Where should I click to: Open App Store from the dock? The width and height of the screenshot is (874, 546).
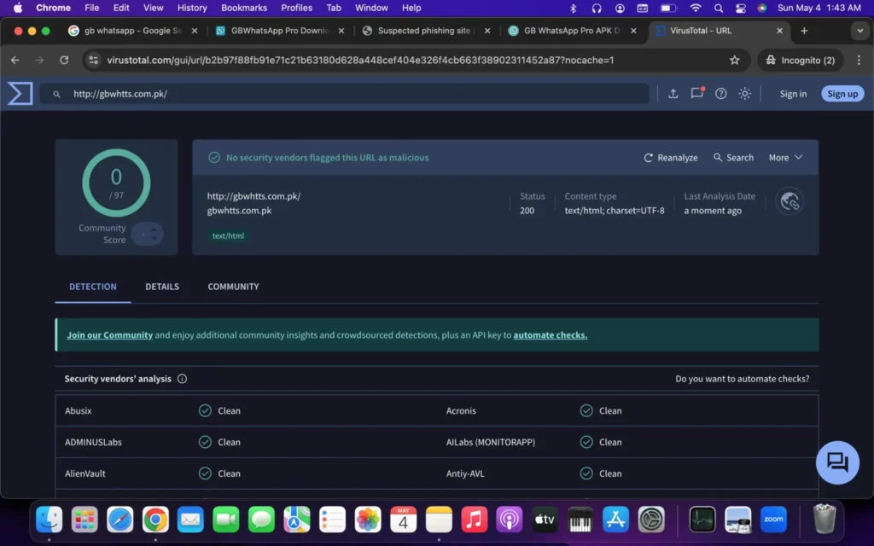click(x=615, y=520)
